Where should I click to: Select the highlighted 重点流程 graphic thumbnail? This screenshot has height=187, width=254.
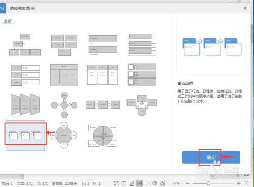(x=25, y=135)
